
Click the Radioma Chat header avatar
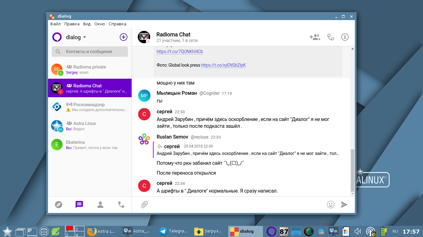point(144,37)
